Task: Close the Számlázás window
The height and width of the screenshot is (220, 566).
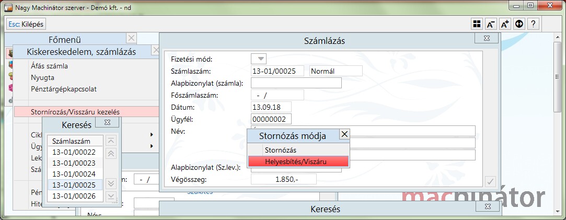Action: point(486,38)
